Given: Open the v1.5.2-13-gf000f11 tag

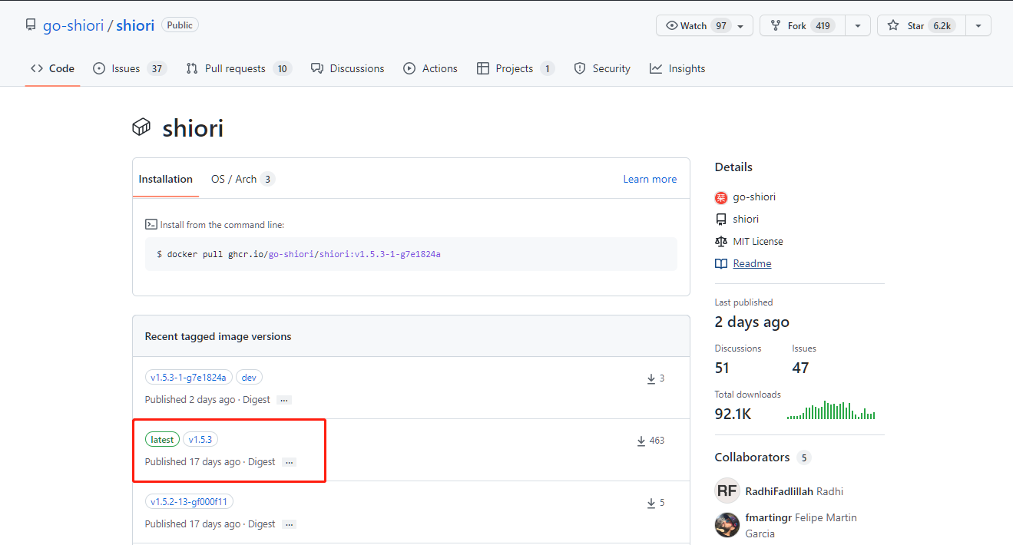Looking at the screenshot, I should pyautogui.click(x=189, y=502).
